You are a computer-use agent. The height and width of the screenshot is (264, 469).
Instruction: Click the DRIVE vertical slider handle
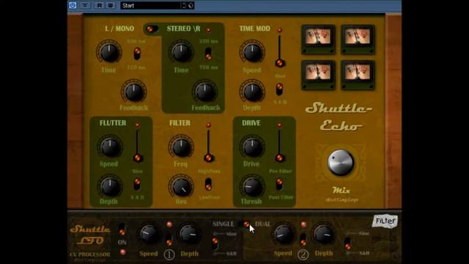(280, 158)
